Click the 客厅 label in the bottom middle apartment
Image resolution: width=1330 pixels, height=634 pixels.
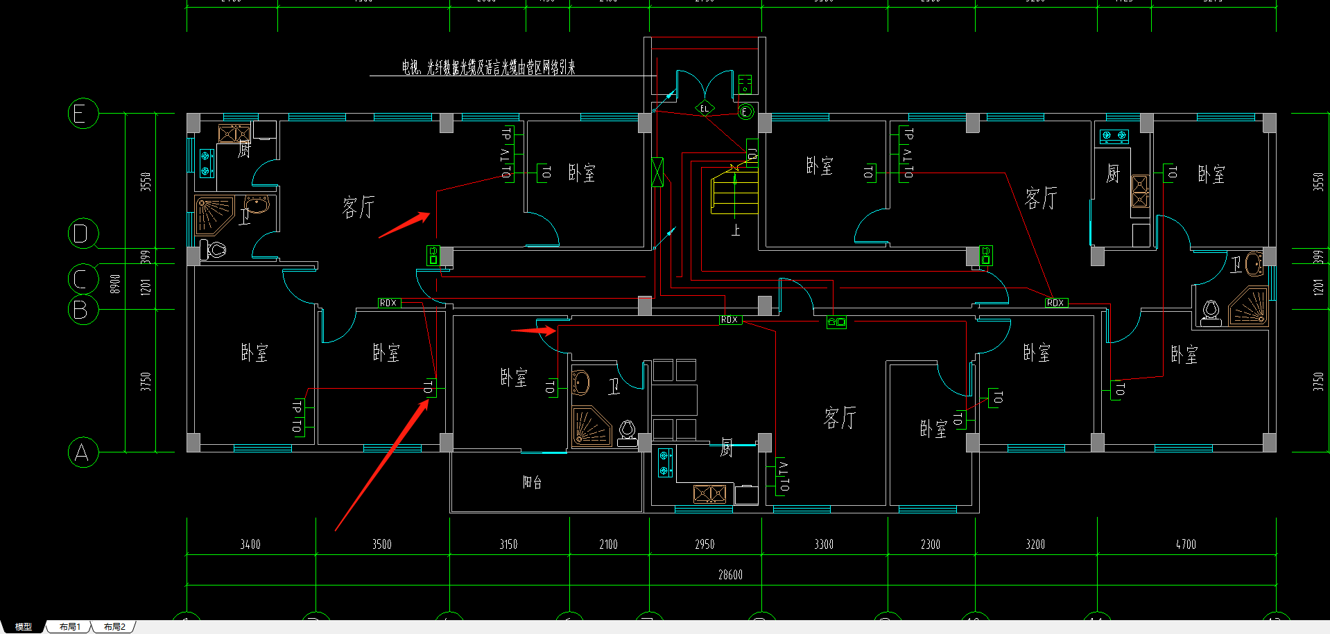[840, 418]
